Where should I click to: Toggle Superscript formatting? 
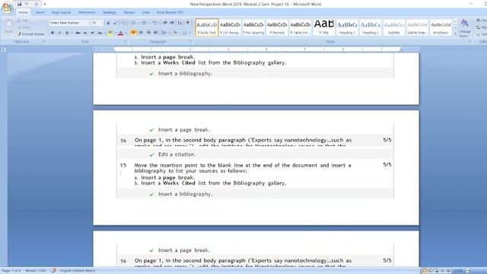(x=93, y=33)
